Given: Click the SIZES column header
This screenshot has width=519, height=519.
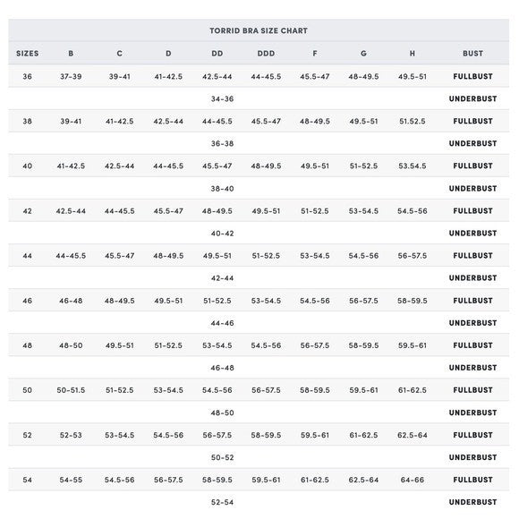Looking at the screenshot, I should click(28, 54).
